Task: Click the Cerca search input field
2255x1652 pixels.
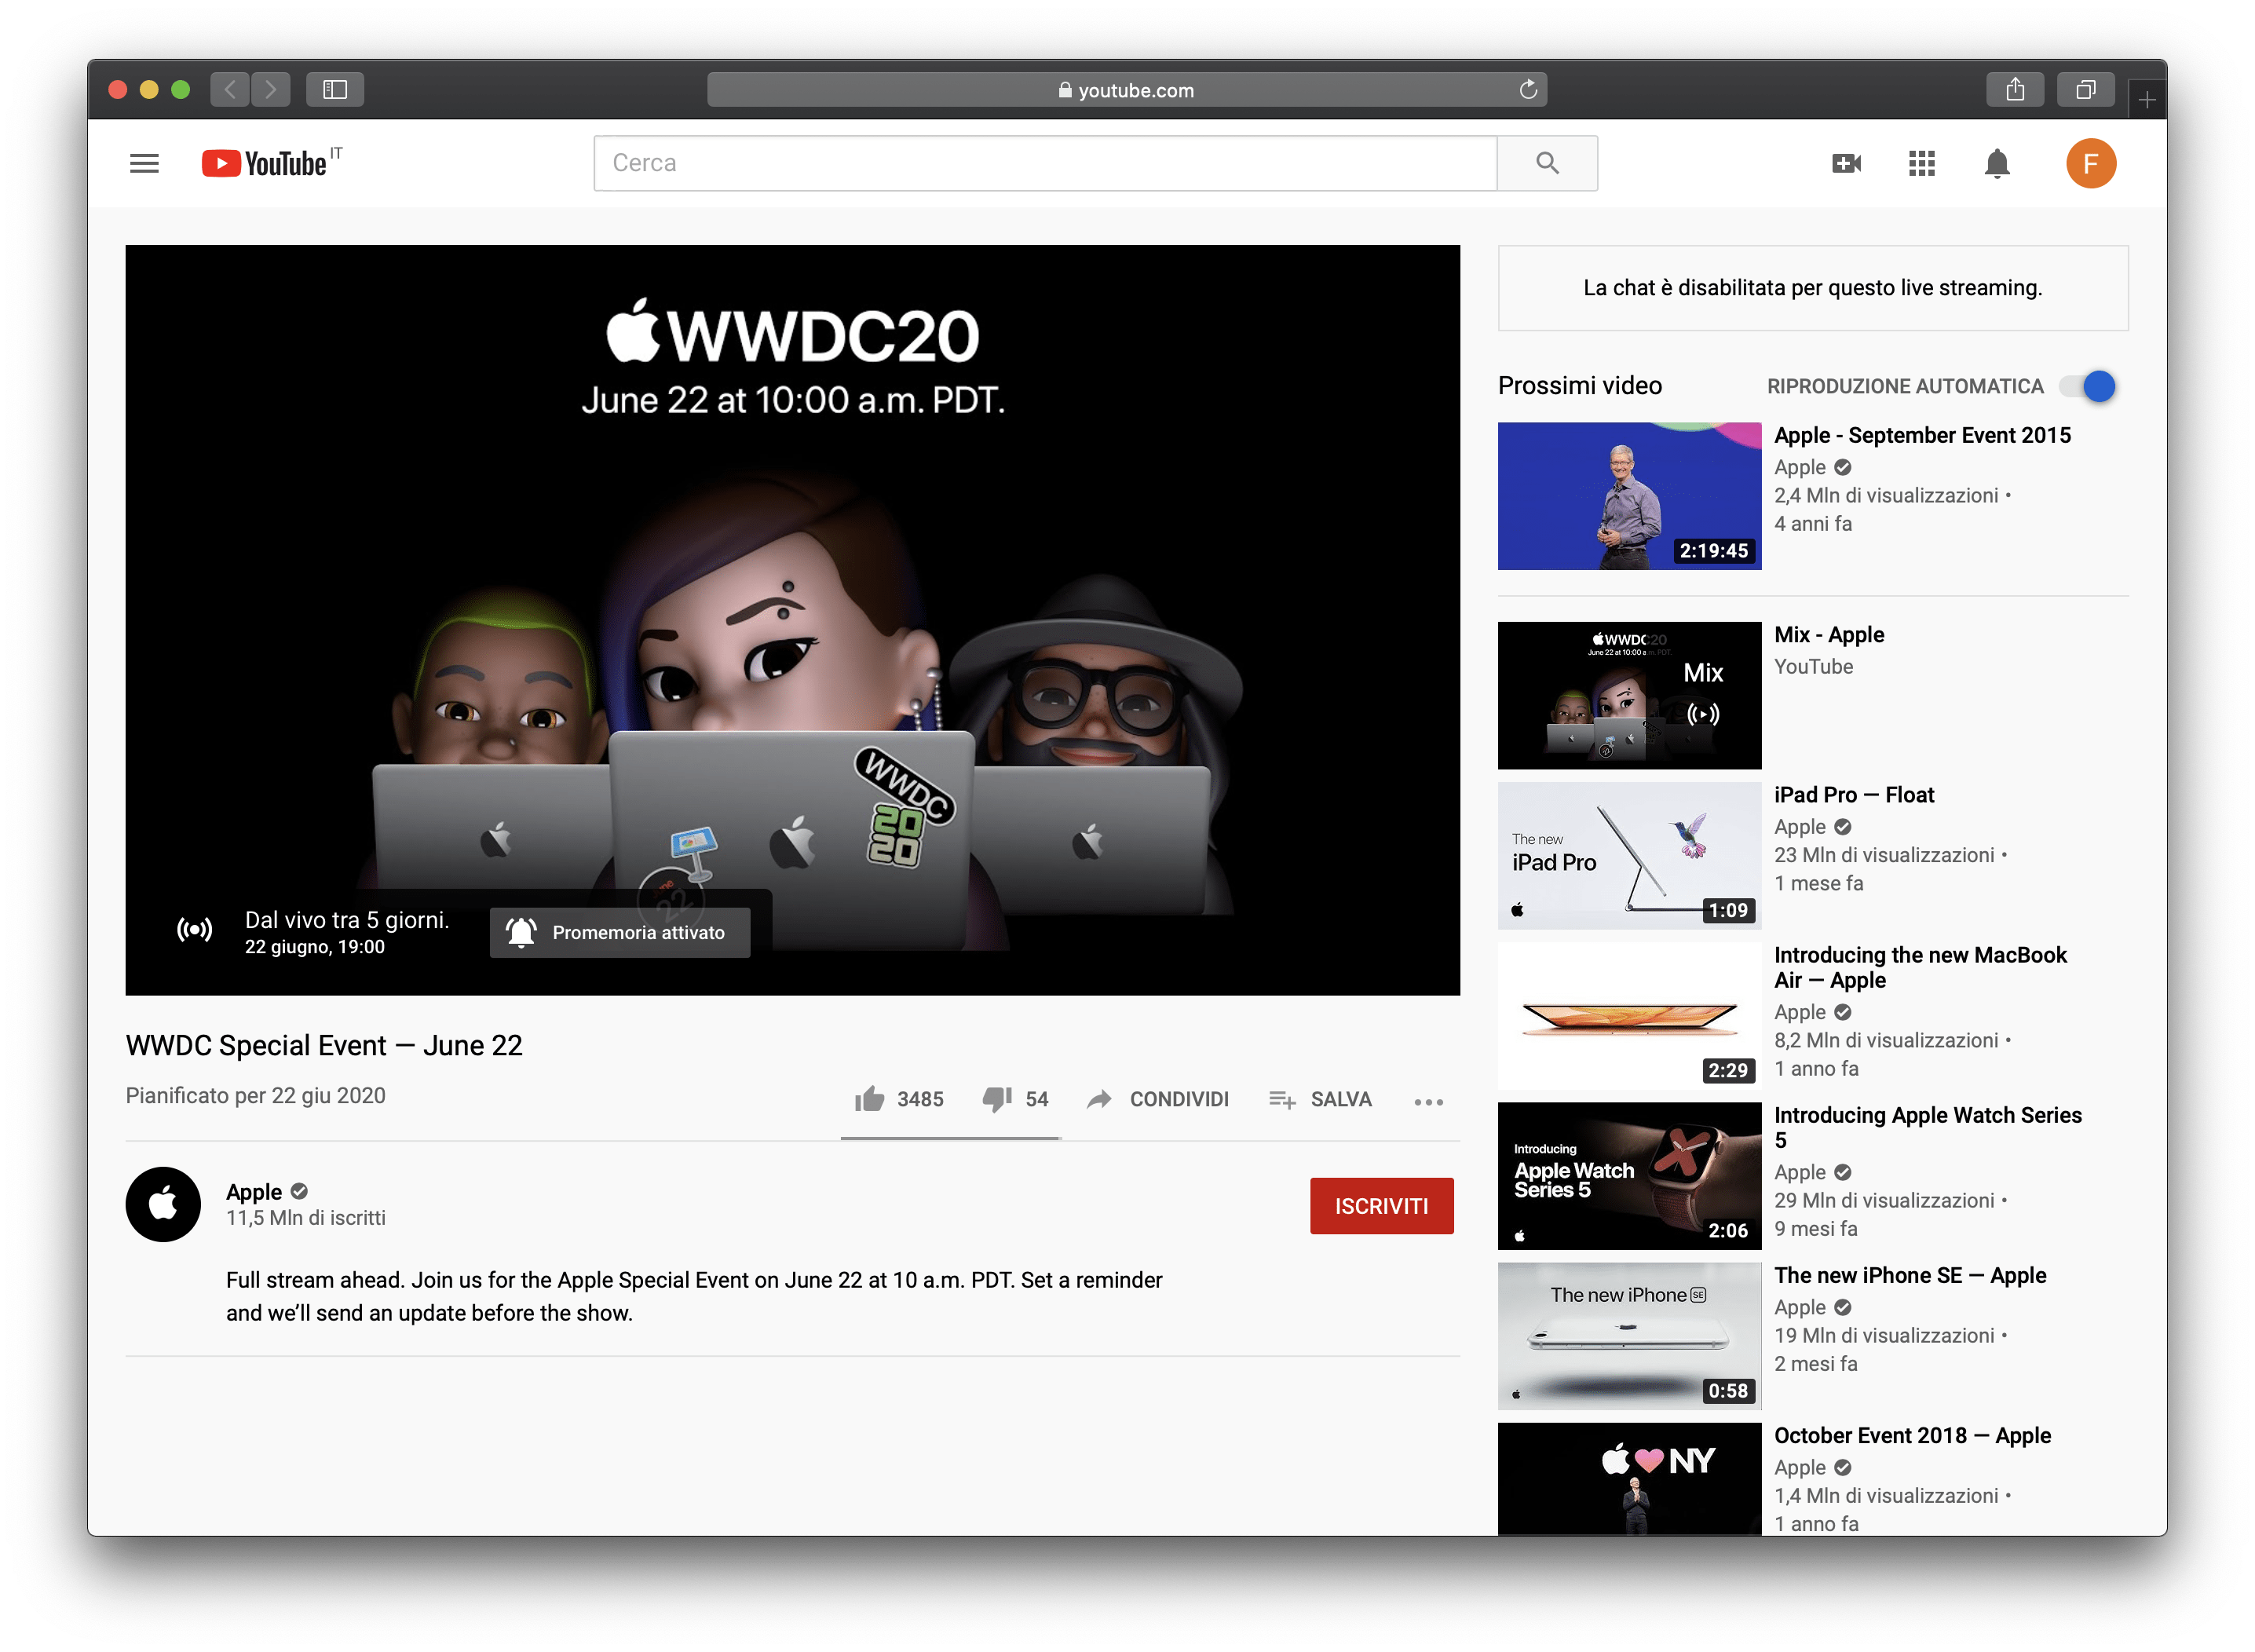Action: coord(1044,163)
